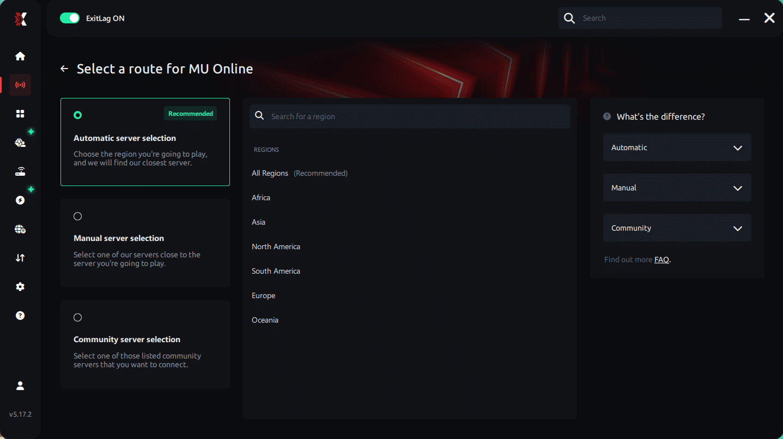The image size is (783, 439).
Task: Click the What's the difference question icon
Action: pyautogui.click(x=607, y=116)
